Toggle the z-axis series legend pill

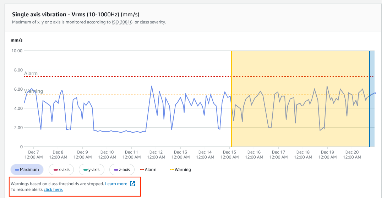[x=122, y=170]
